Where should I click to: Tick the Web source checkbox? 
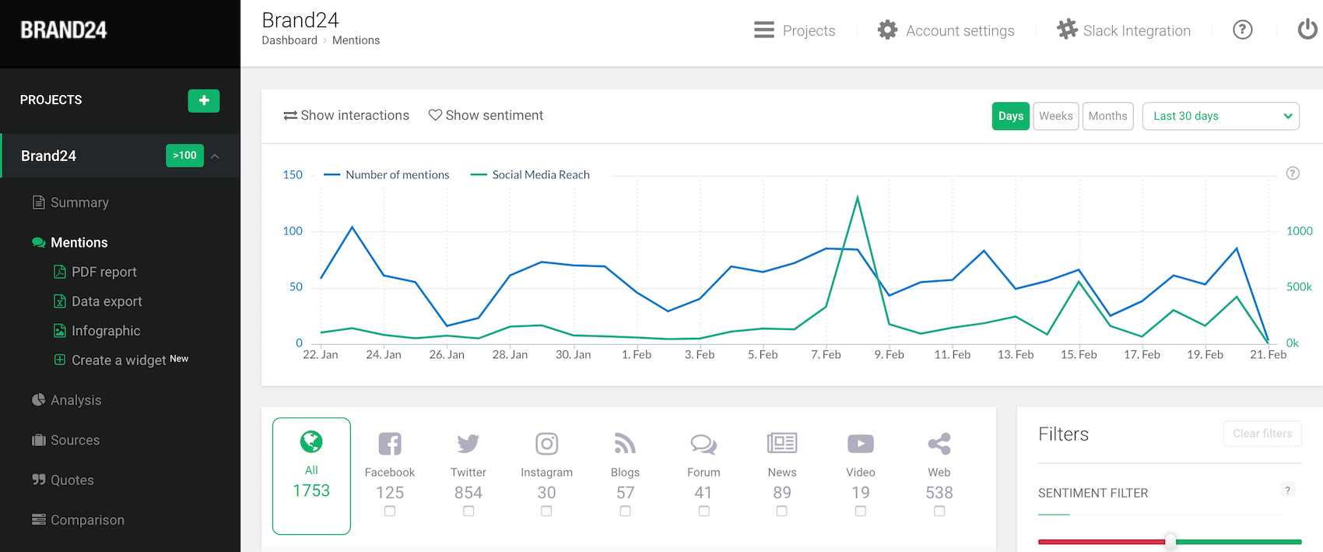939,512
